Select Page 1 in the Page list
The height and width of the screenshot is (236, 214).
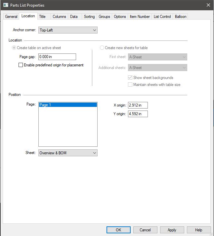point(68,105)
